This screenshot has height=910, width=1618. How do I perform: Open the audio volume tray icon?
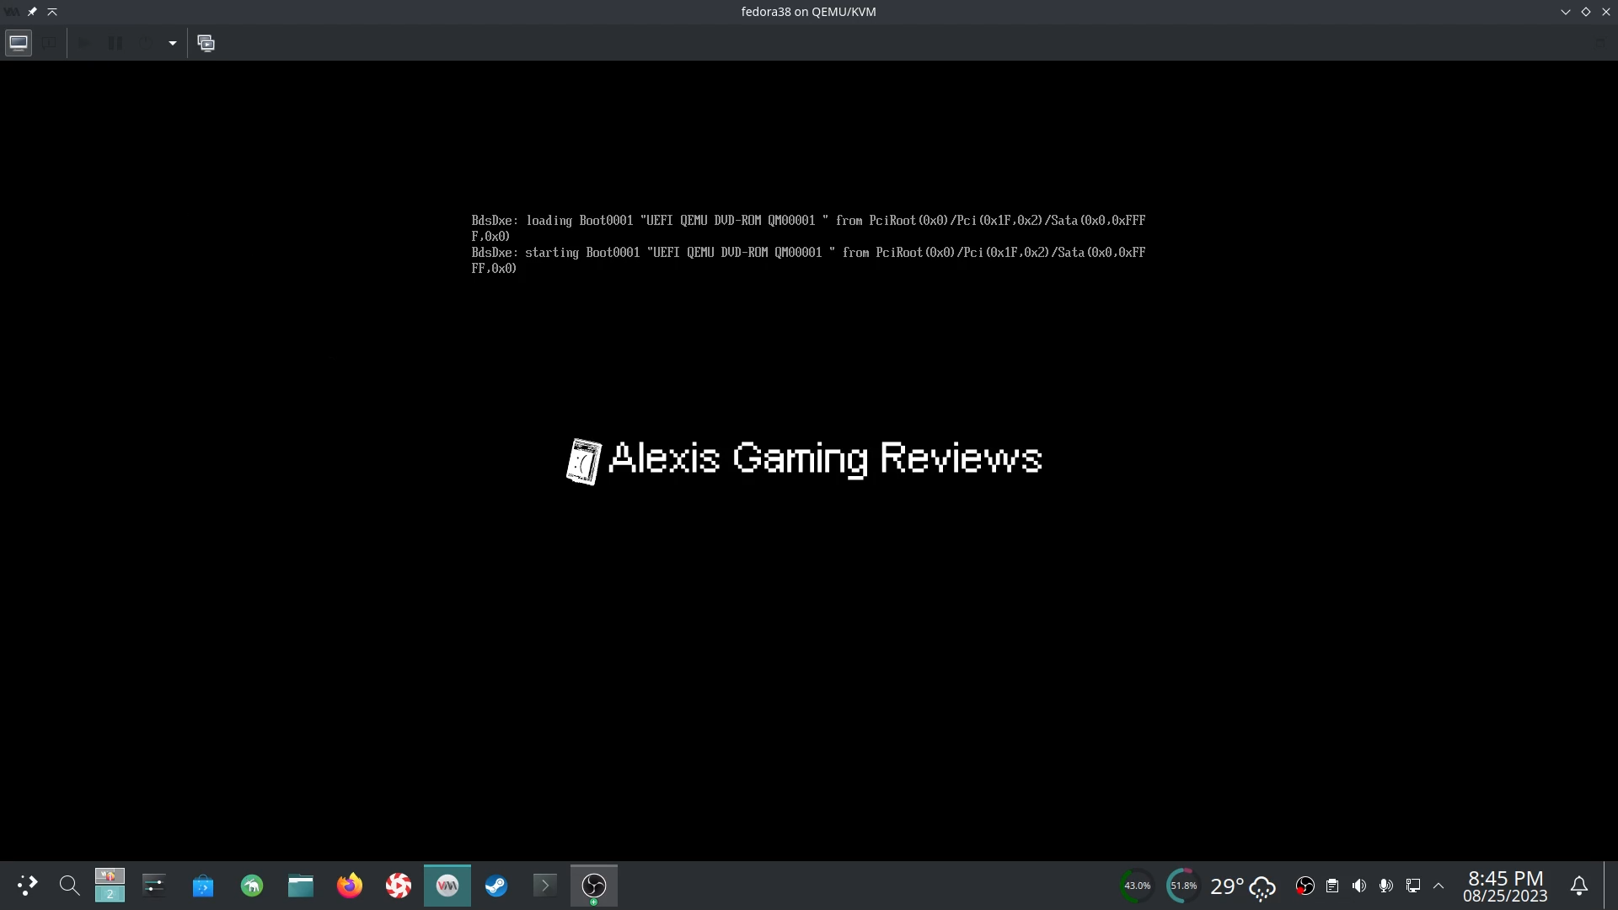tap(1358, 886)
